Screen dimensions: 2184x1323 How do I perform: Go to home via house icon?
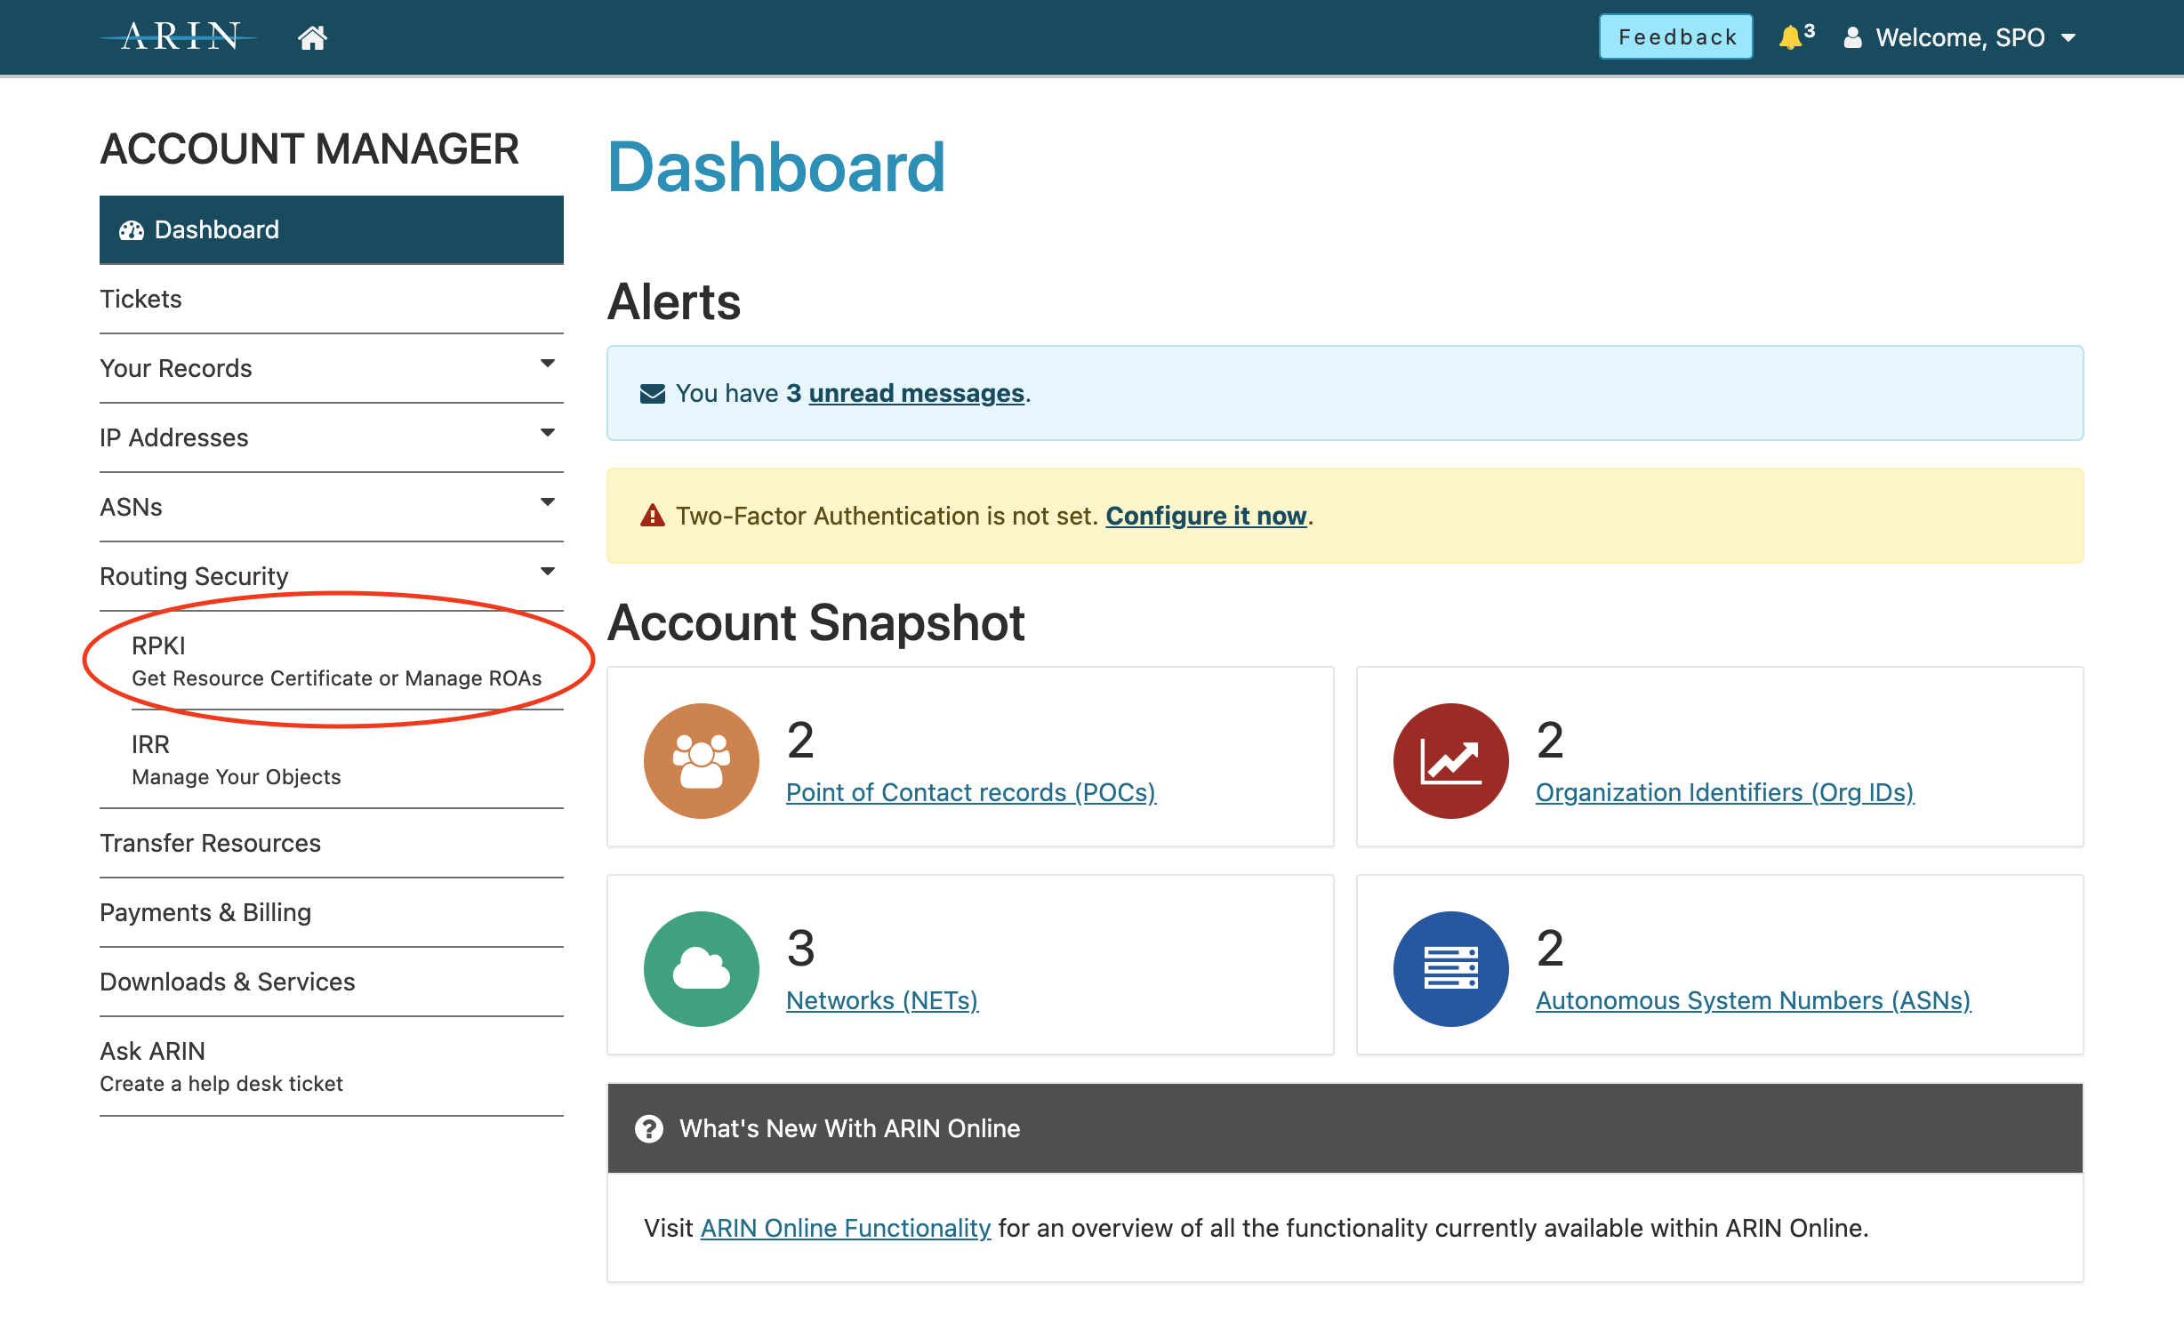pyautogui.click(x=312, y=37)
